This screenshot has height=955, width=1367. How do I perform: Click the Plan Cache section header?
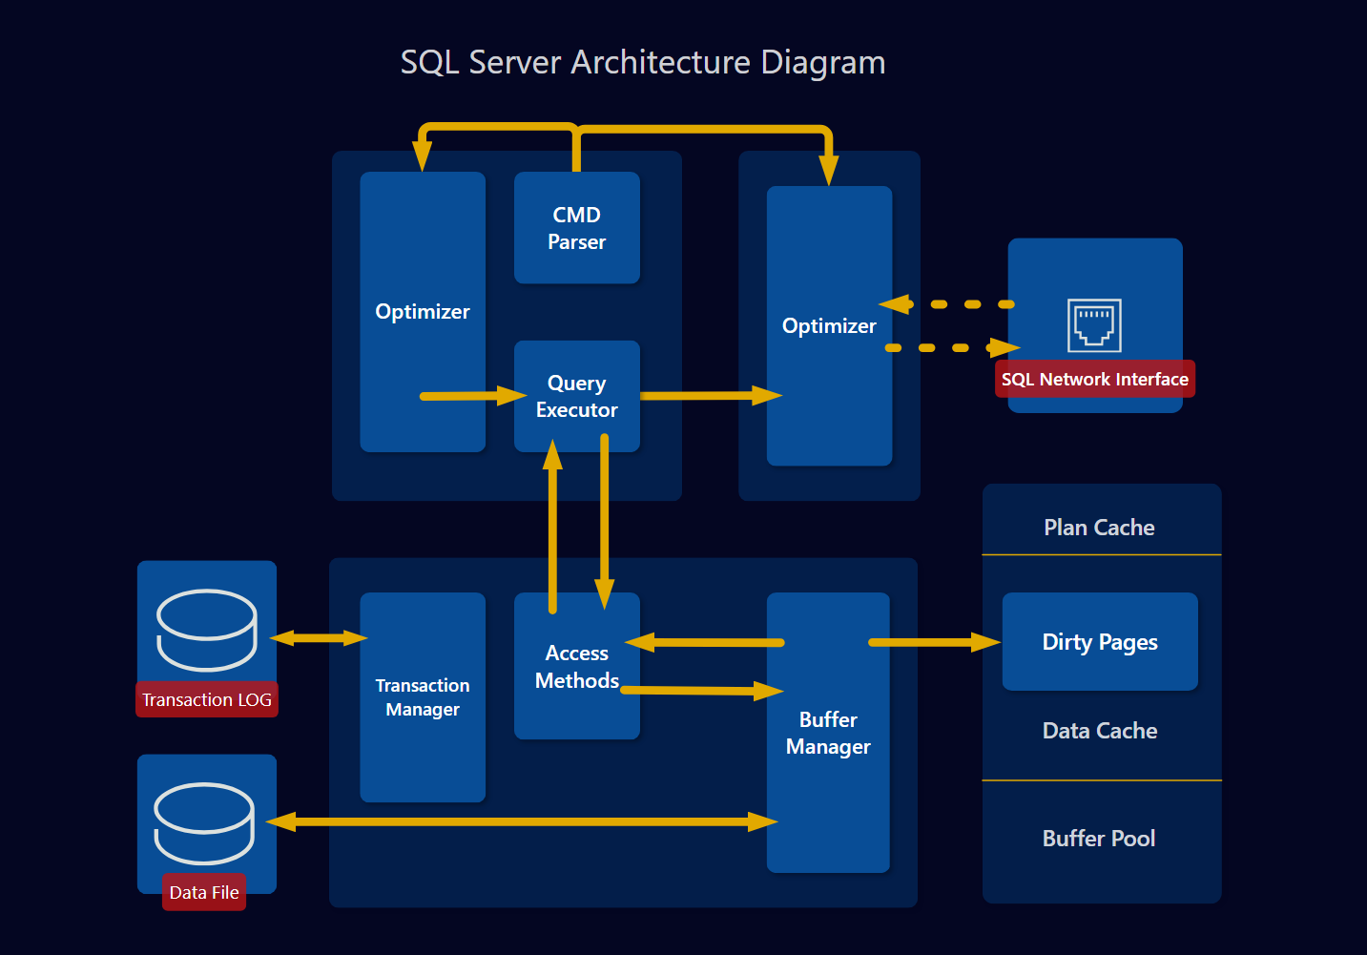(x=1099, y=528)
